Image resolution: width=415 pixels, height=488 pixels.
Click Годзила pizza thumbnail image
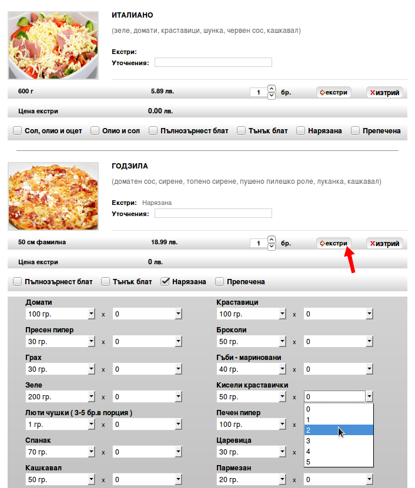tap(53, 197)
